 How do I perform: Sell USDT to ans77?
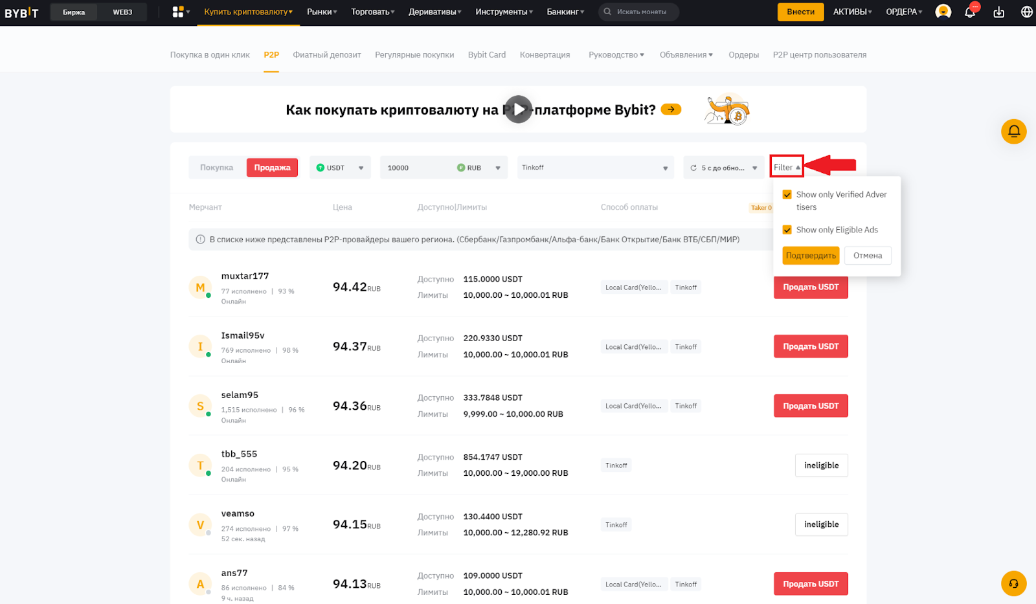pyautogui.click(x=811, y=584)
